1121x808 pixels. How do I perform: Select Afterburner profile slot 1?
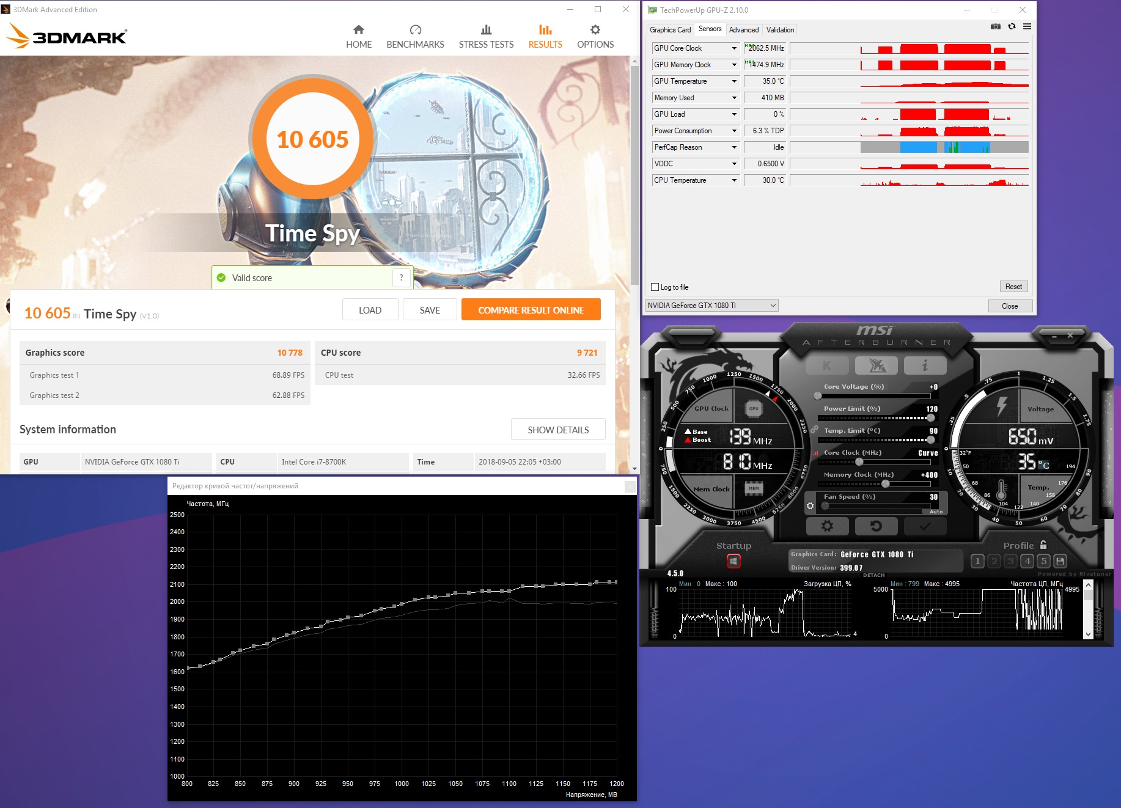pos(977,561)
